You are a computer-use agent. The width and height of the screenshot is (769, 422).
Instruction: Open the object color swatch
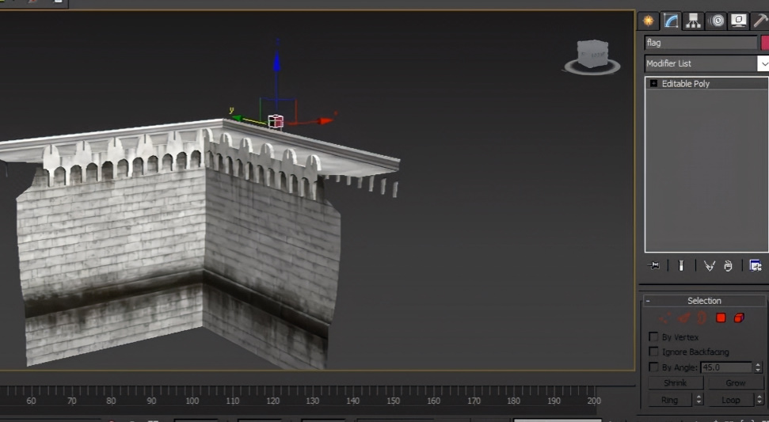pos(765,43)
